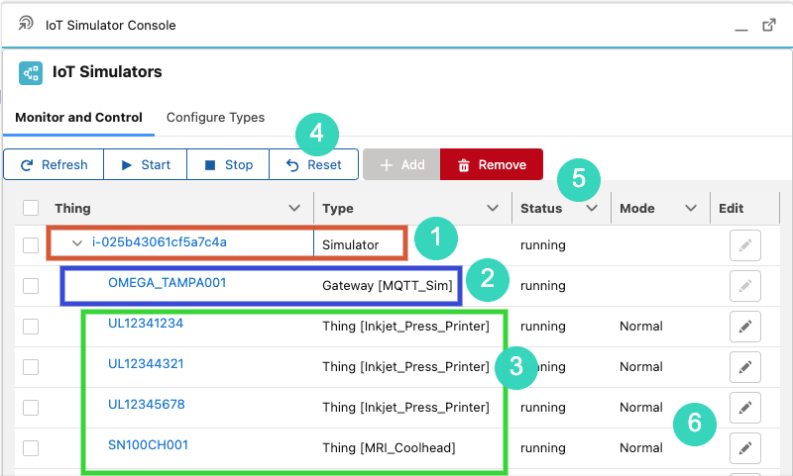
Task: Open Status column dropdown chevron
Action: coord(592,208)
